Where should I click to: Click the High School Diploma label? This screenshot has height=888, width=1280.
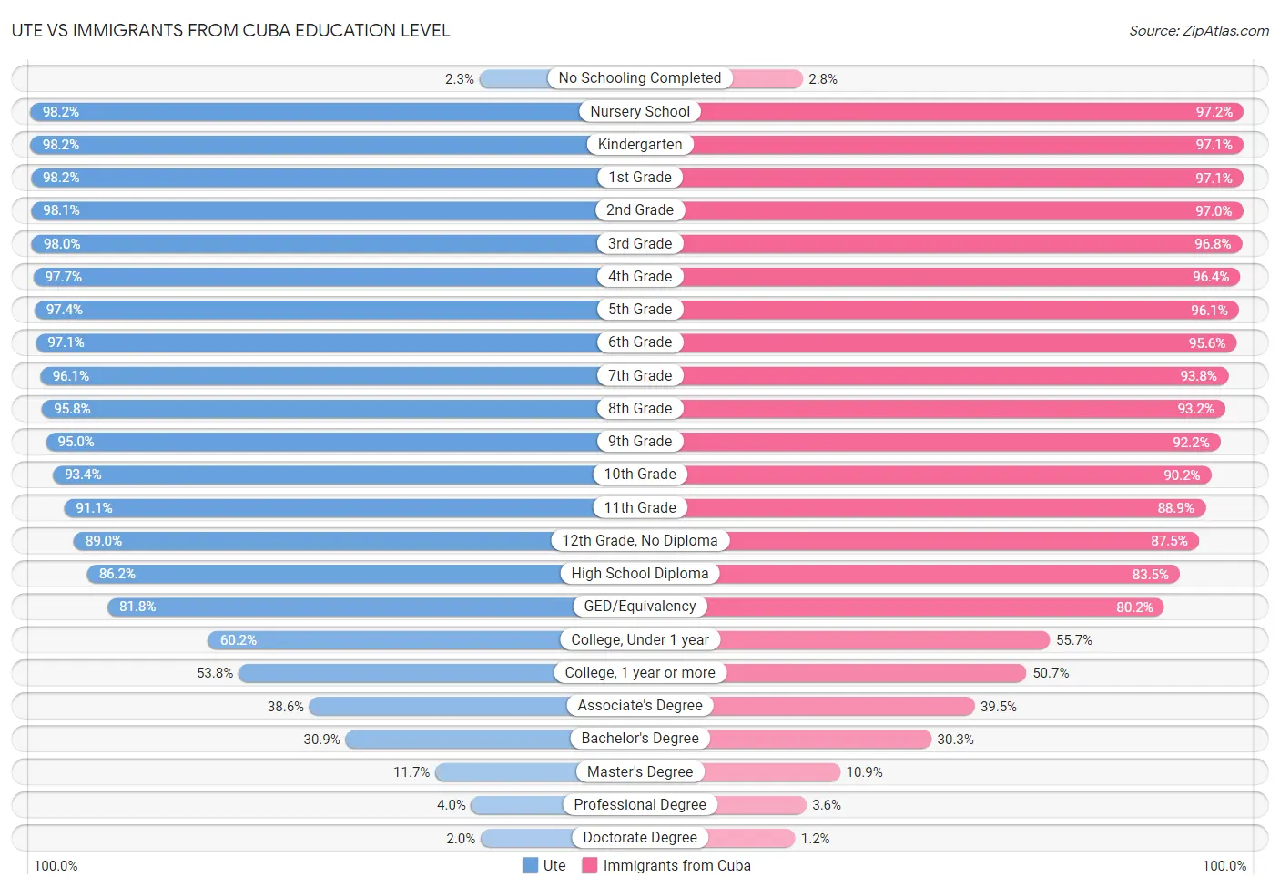[640, 573]
